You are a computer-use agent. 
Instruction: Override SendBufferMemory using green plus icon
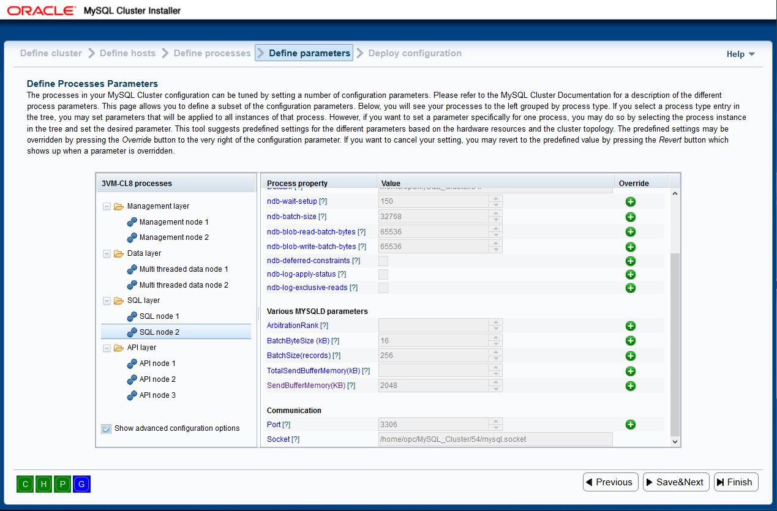click(630, 386)
